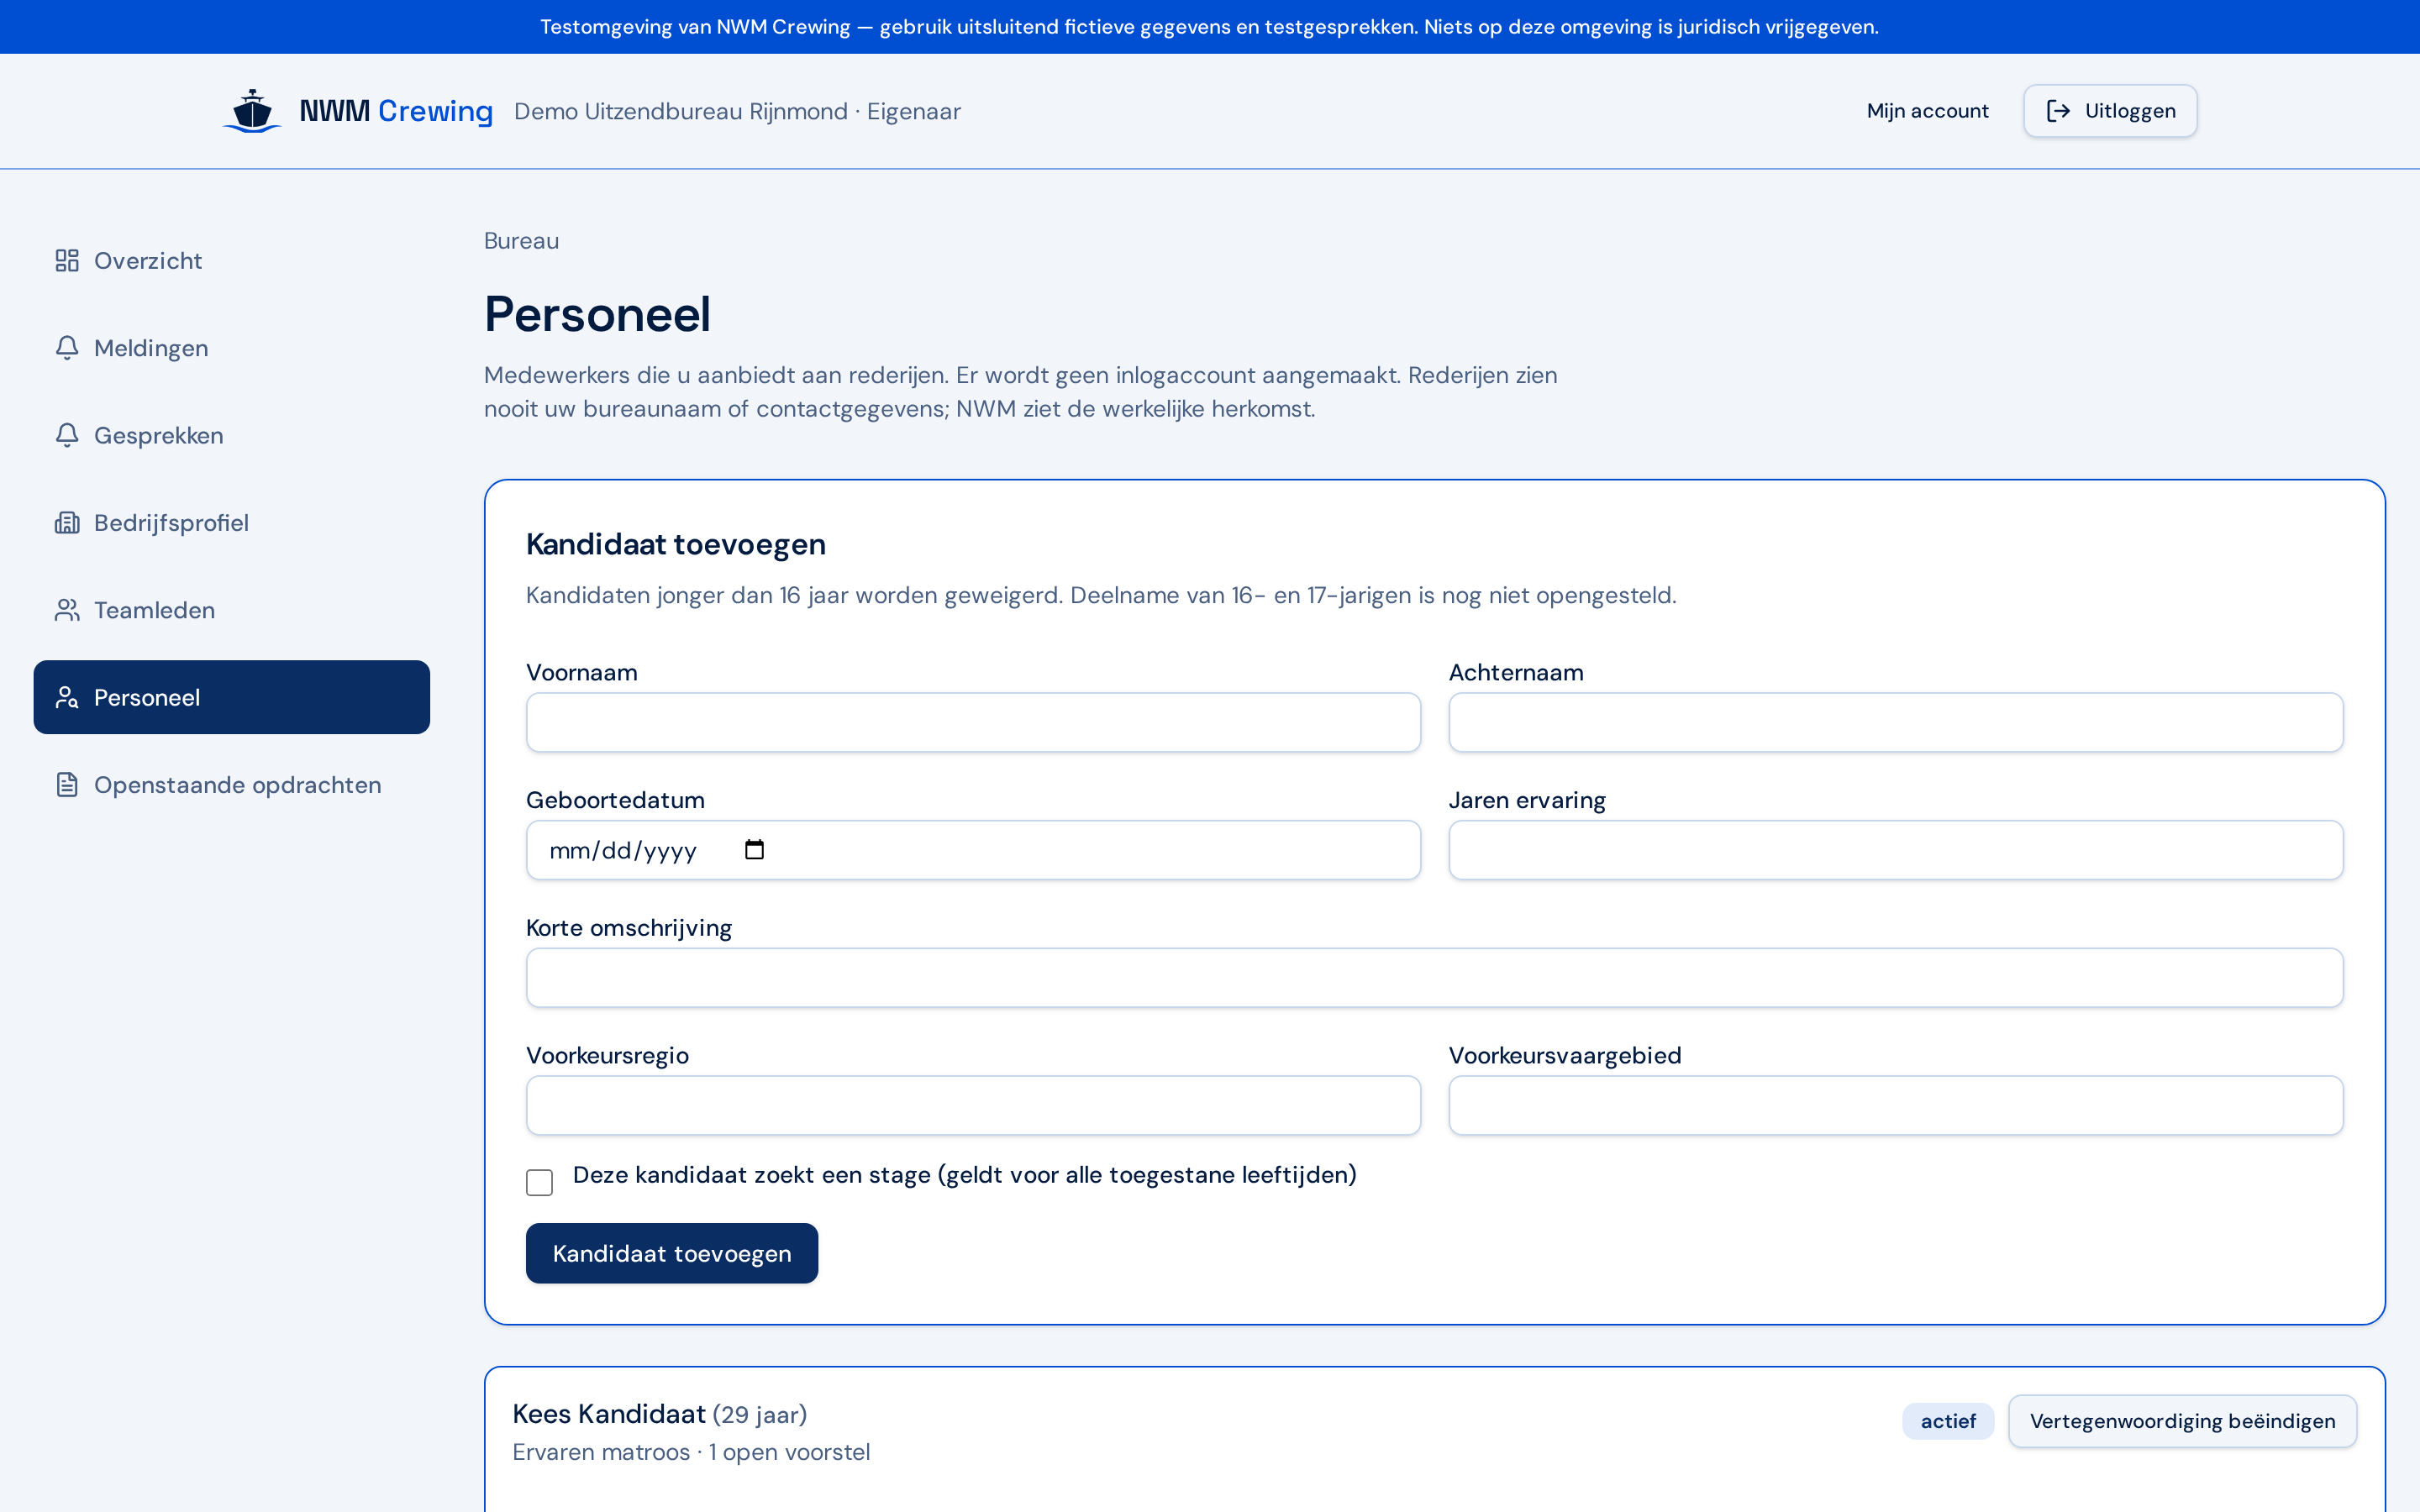Open the calendar picker in Geboortedatum field

tap(754, 850)
